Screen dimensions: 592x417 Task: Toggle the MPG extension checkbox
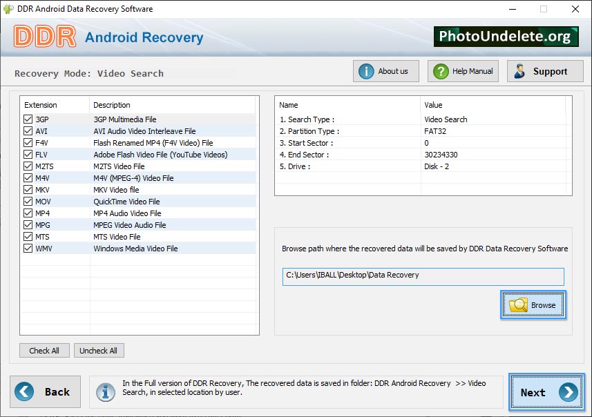(28, 224)
